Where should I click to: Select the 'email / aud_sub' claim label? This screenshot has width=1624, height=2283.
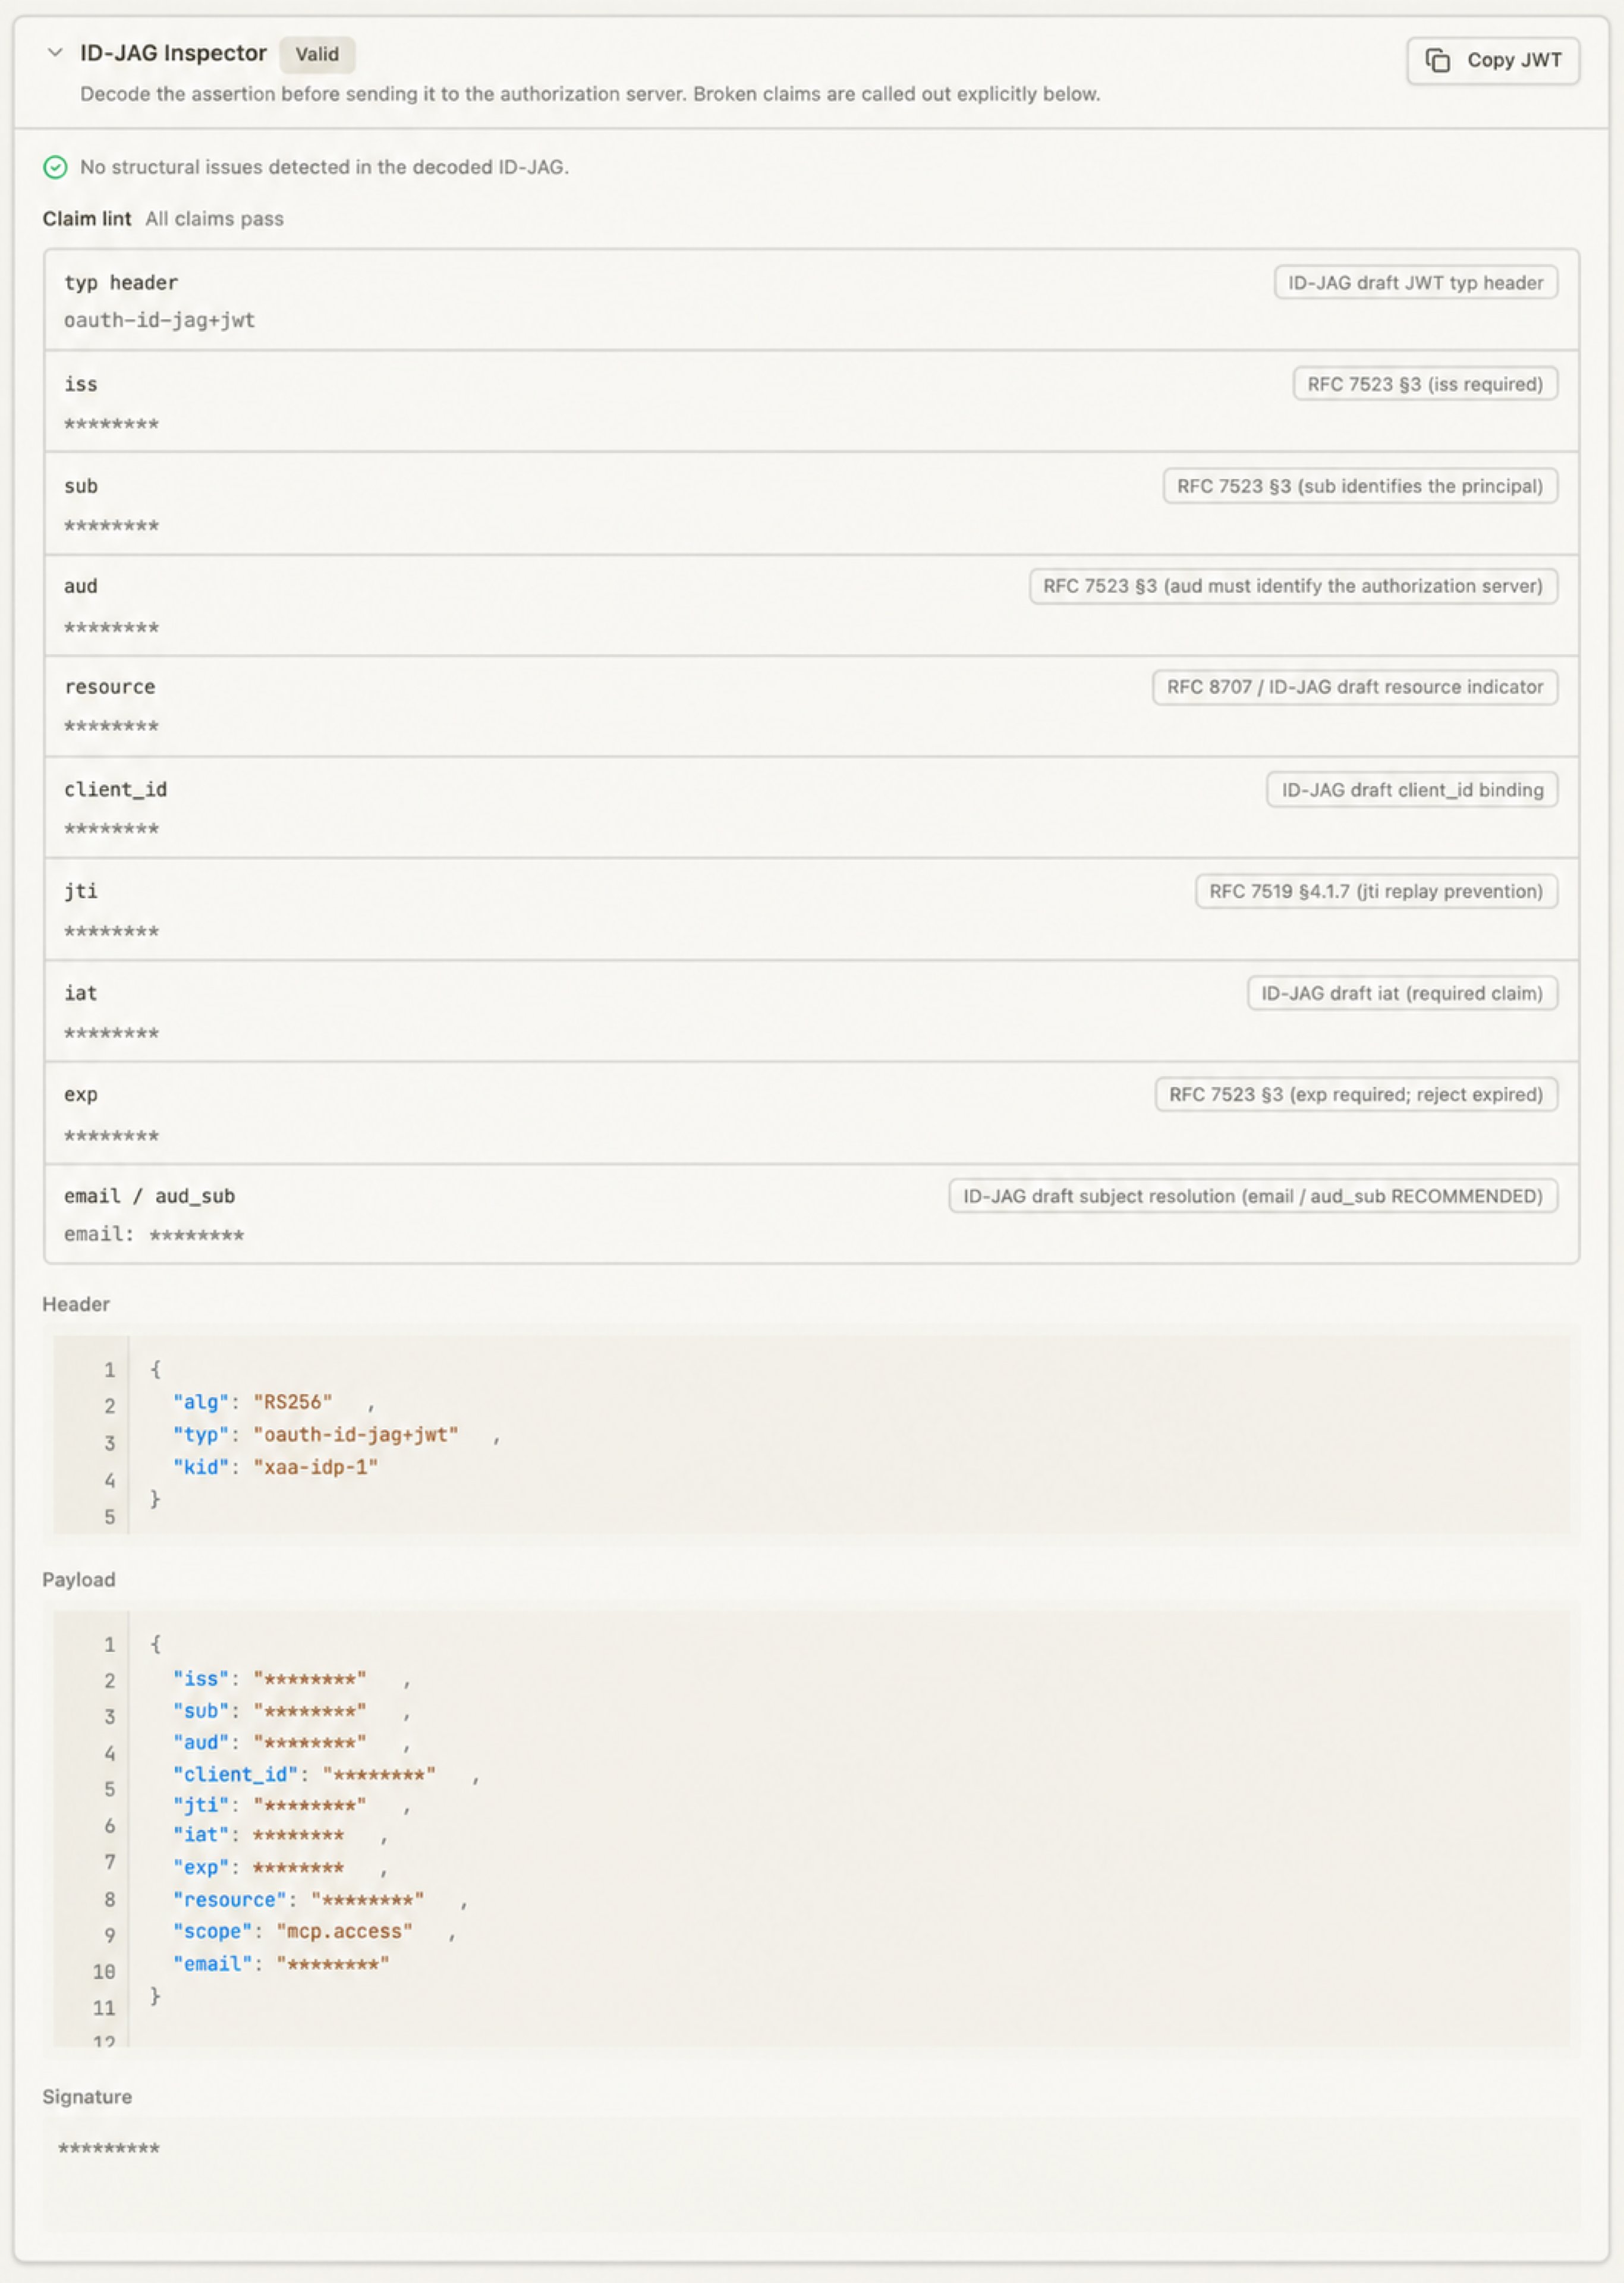150,1196
